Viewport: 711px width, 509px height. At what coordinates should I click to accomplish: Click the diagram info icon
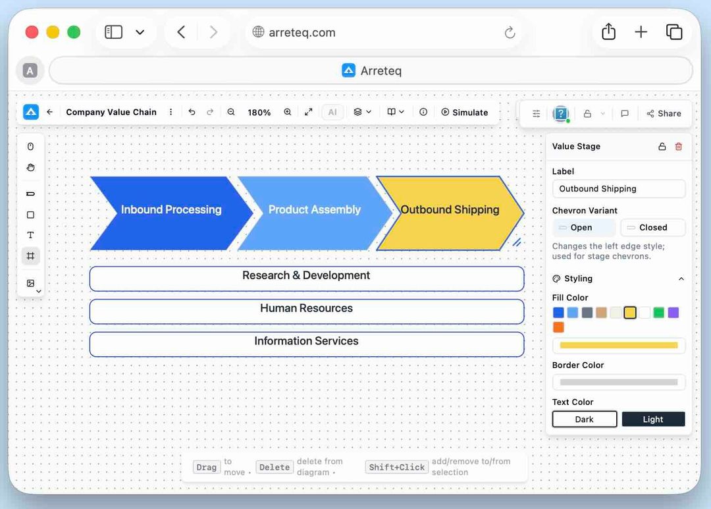(422, 112)
